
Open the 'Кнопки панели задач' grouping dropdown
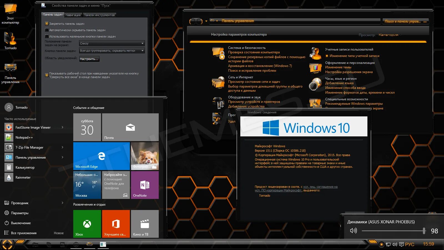tap(112, 51)
